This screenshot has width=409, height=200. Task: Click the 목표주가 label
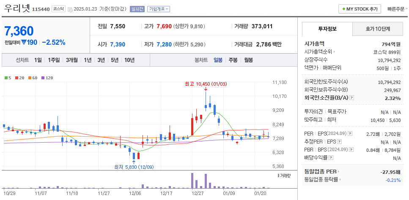click(337, 112)
